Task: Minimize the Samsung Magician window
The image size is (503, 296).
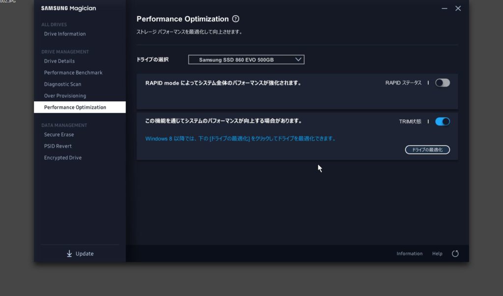Action: (444, 9)
